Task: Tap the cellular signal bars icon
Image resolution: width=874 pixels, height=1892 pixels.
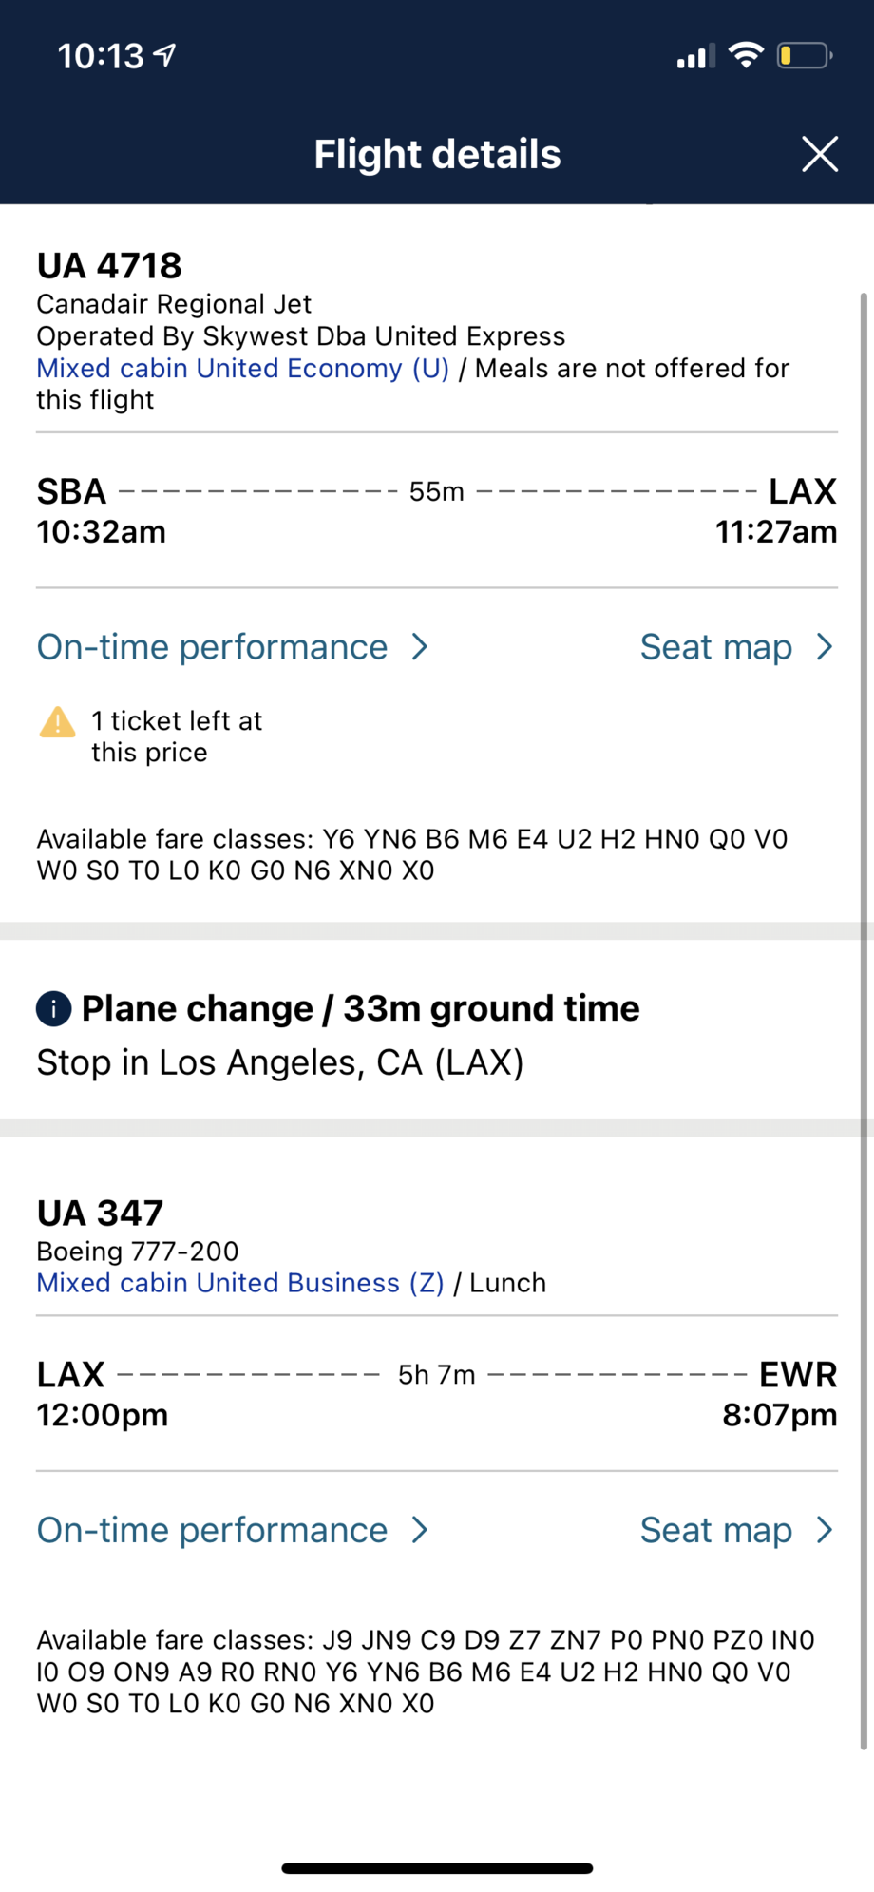Action: pyautogui.click(x=695, y=57)
